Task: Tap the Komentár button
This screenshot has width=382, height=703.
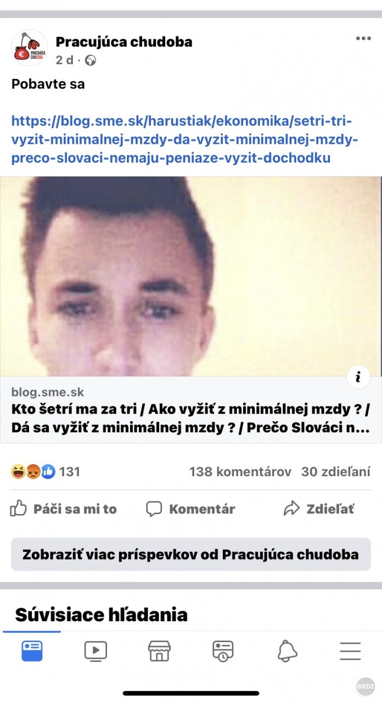Action: click(x=190, y=509)
